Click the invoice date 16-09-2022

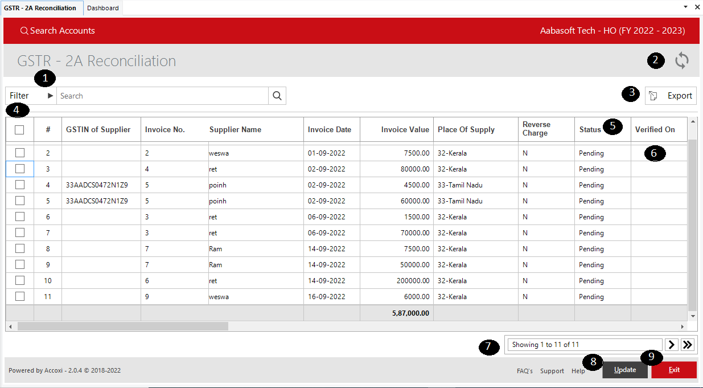pyautogui.click(x=327, y=297)
